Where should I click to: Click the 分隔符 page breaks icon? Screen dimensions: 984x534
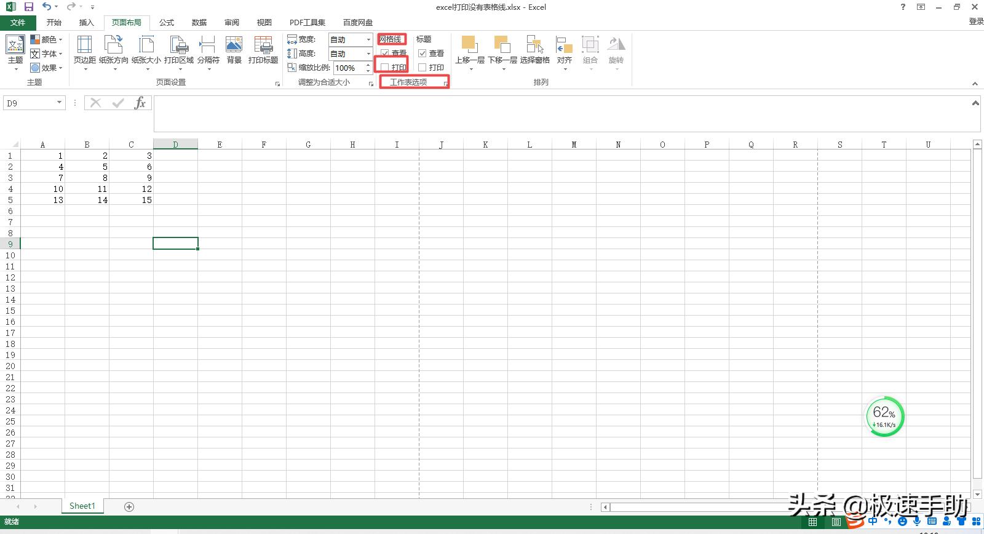click(x=208, y=49)
